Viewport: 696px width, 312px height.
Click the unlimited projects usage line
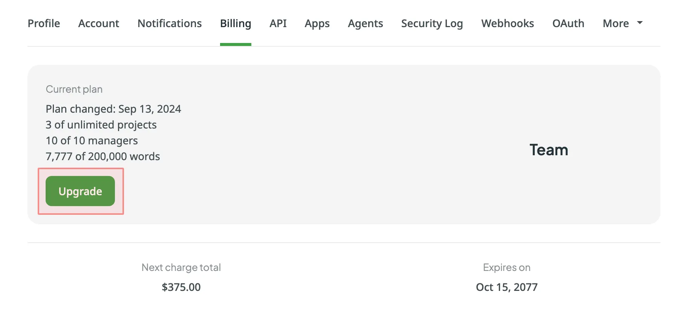coord(101,125)
